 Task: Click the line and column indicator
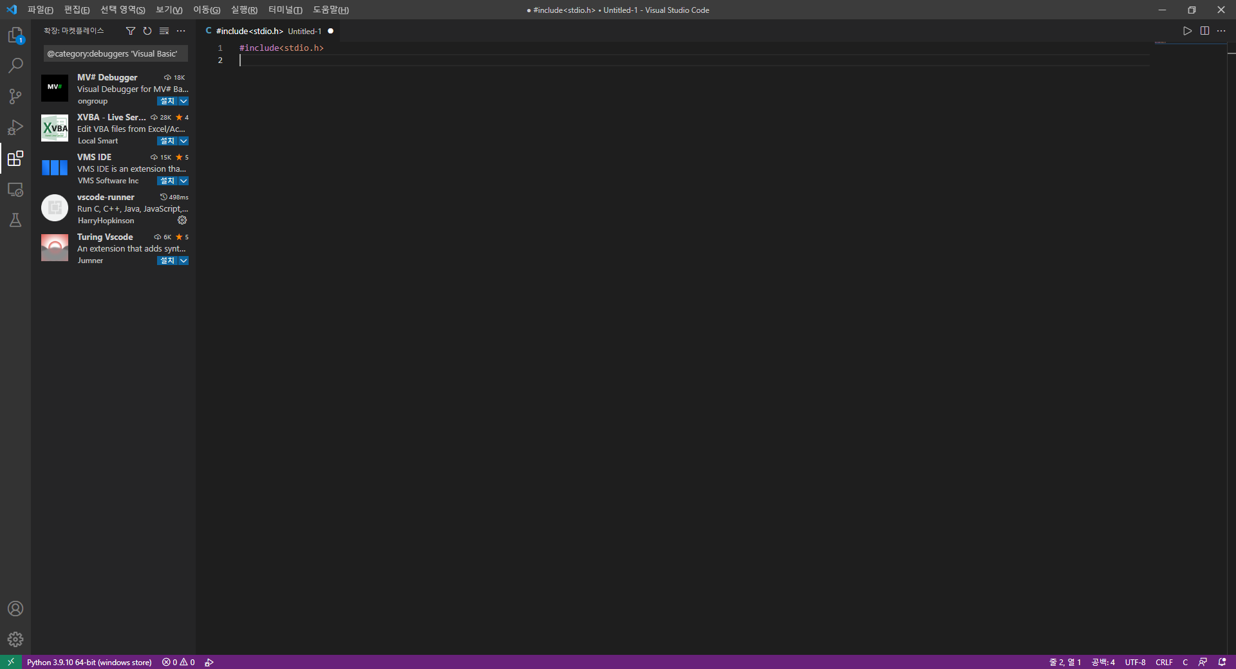[1065, 662]
